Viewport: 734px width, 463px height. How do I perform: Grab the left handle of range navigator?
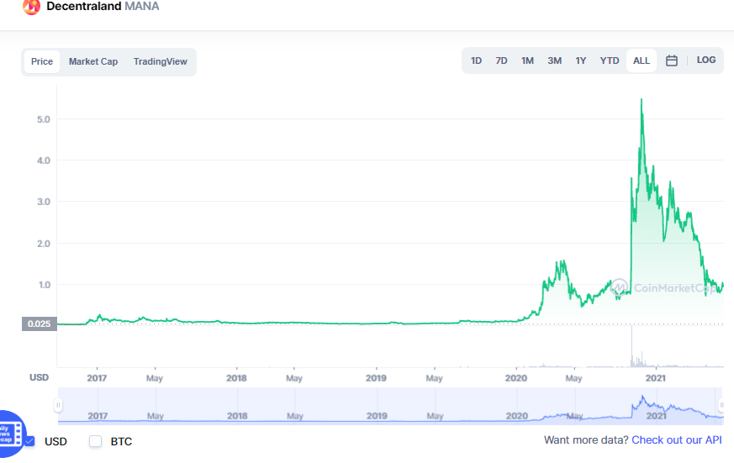tap(58, 405)
